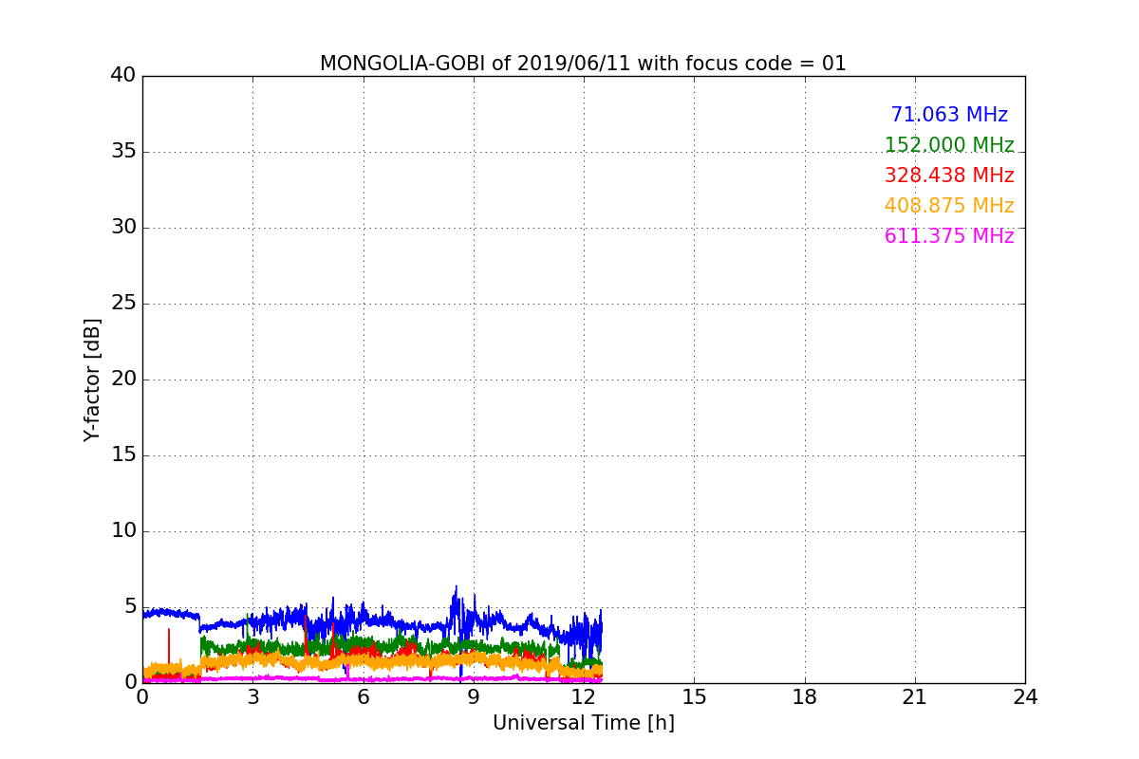Select the 408.875 MHz legend label

[x=949, y=206]
